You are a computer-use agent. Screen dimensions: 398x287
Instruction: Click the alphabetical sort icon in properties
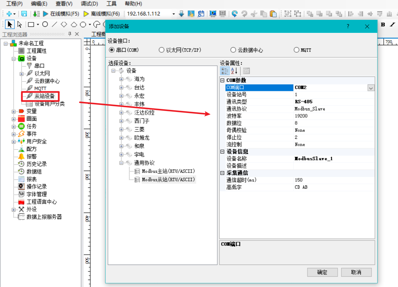coord(234,71)
